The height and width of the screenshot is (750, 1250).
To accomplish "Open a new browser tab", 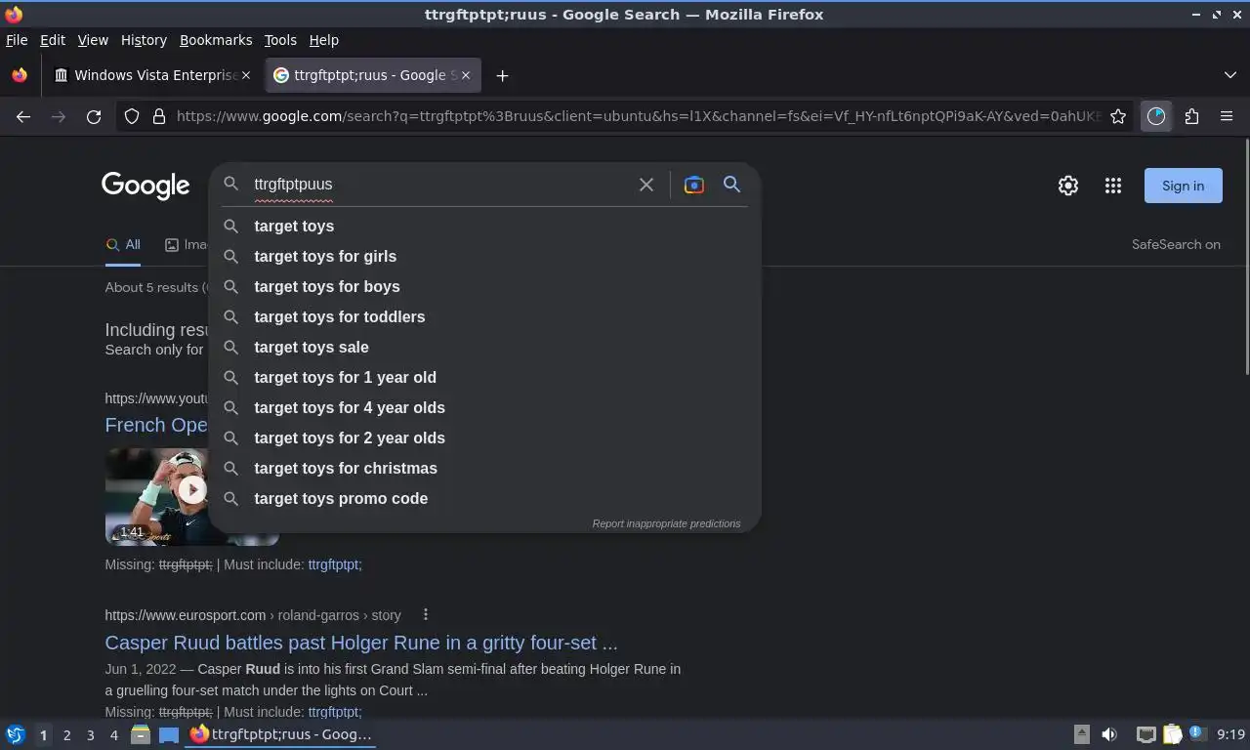I will [x=502, y=75].
